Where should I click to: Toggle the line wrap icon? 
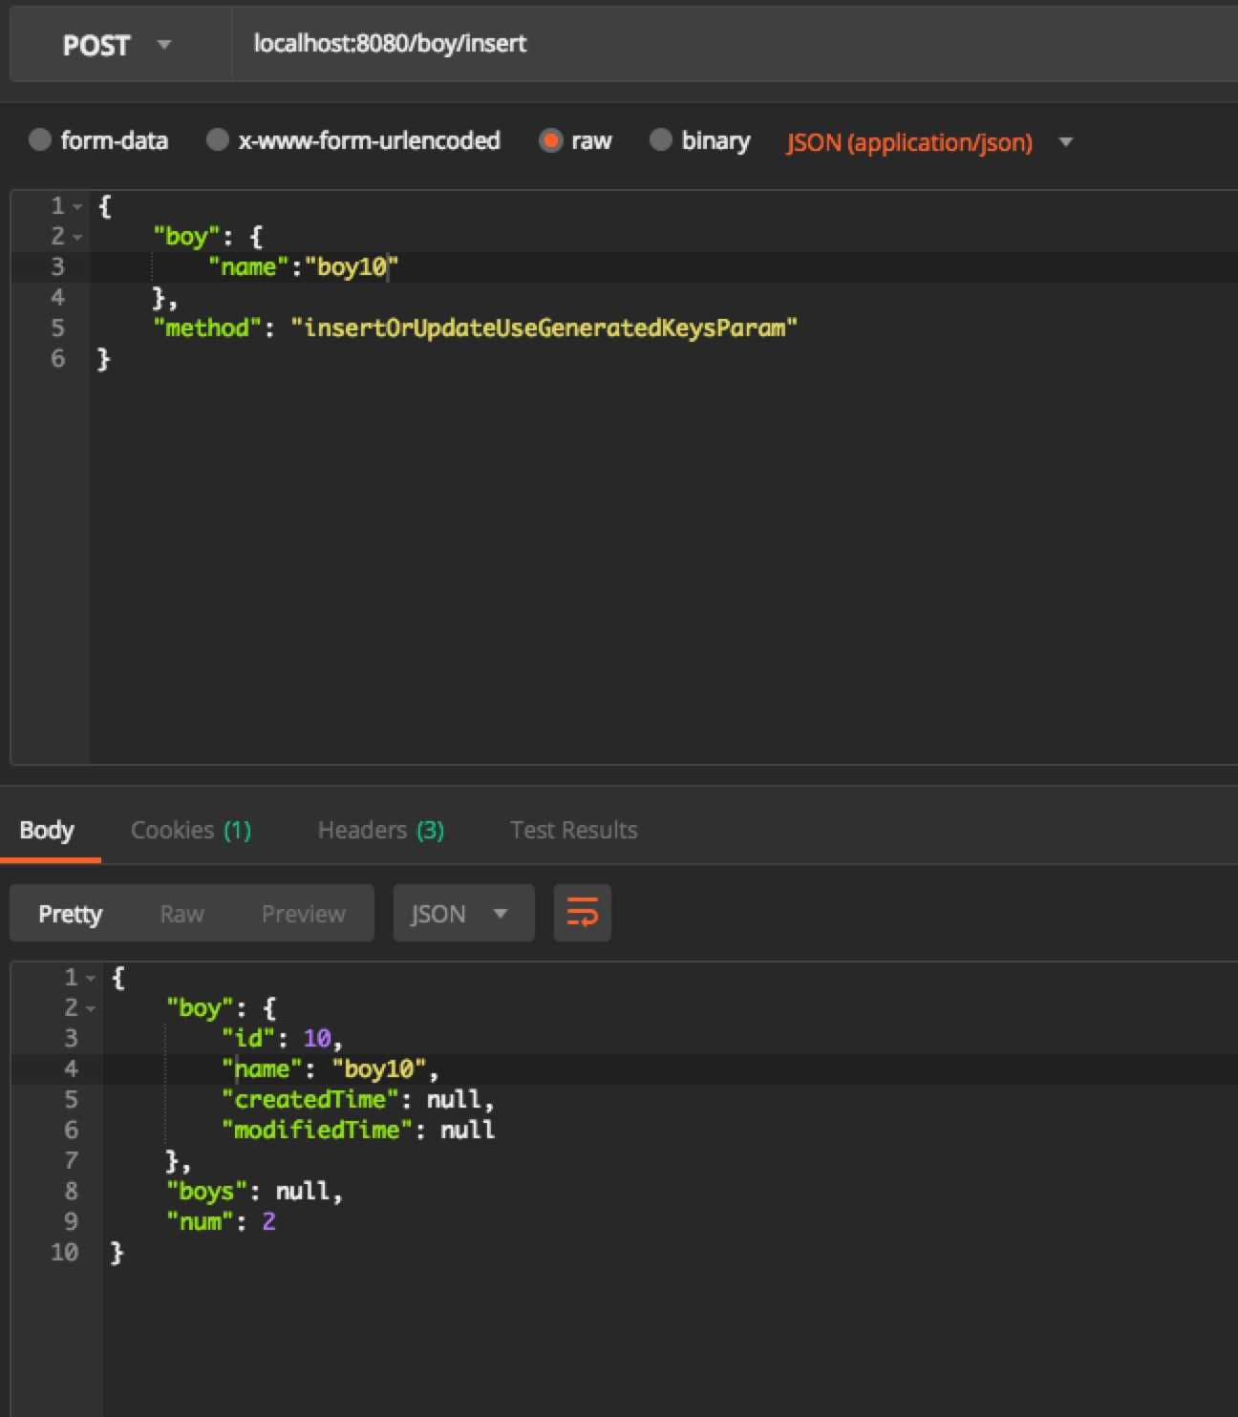click(582, 914)
